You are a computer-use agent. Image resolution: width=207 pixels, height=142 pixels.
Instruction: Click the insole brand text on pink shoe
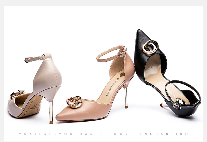point(112,86)
